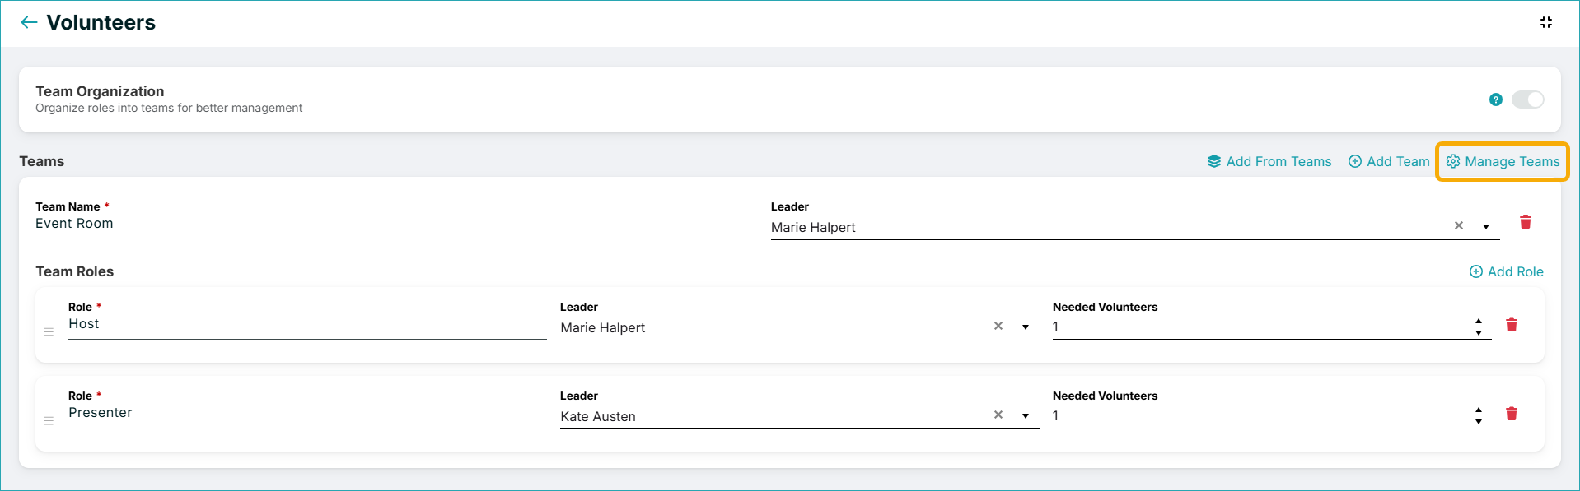Clear the team leader Marie Halpert
Viewport: 1580px width, 491px height.
1459,225
